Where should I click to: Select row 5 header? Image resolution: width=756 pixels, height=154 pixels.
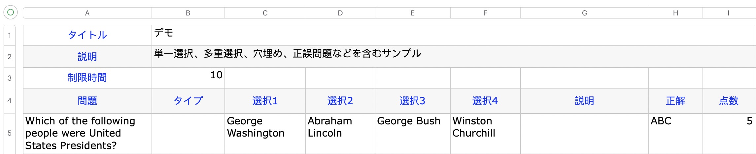10,133
